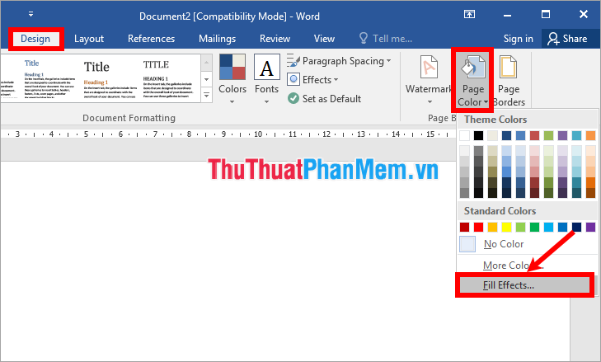Open Customize Quick Access Toolbar arrow
The height and width of the screenshot is (362, 601).
point(31,15)
